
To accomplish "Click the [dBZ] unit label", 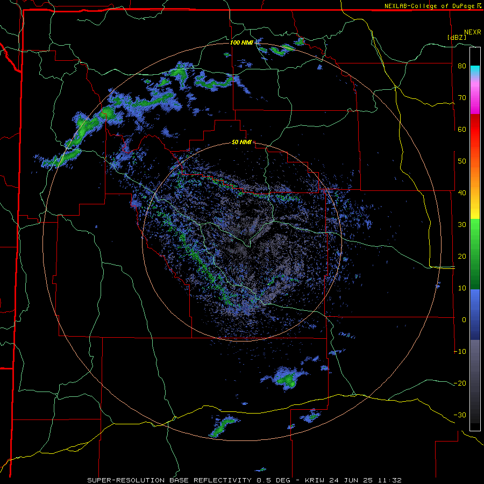I will point(457,37).
